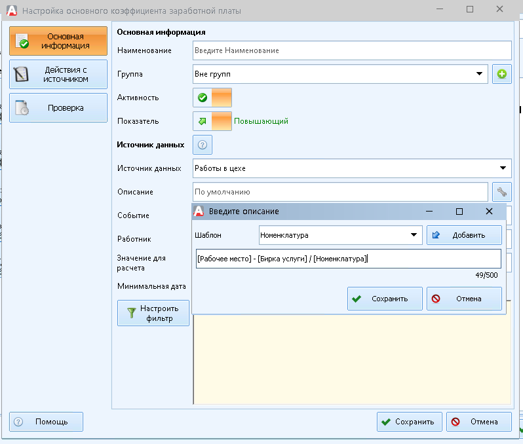Click main window Сохранить button
This screenshot has height=444, width=523.
410,422
